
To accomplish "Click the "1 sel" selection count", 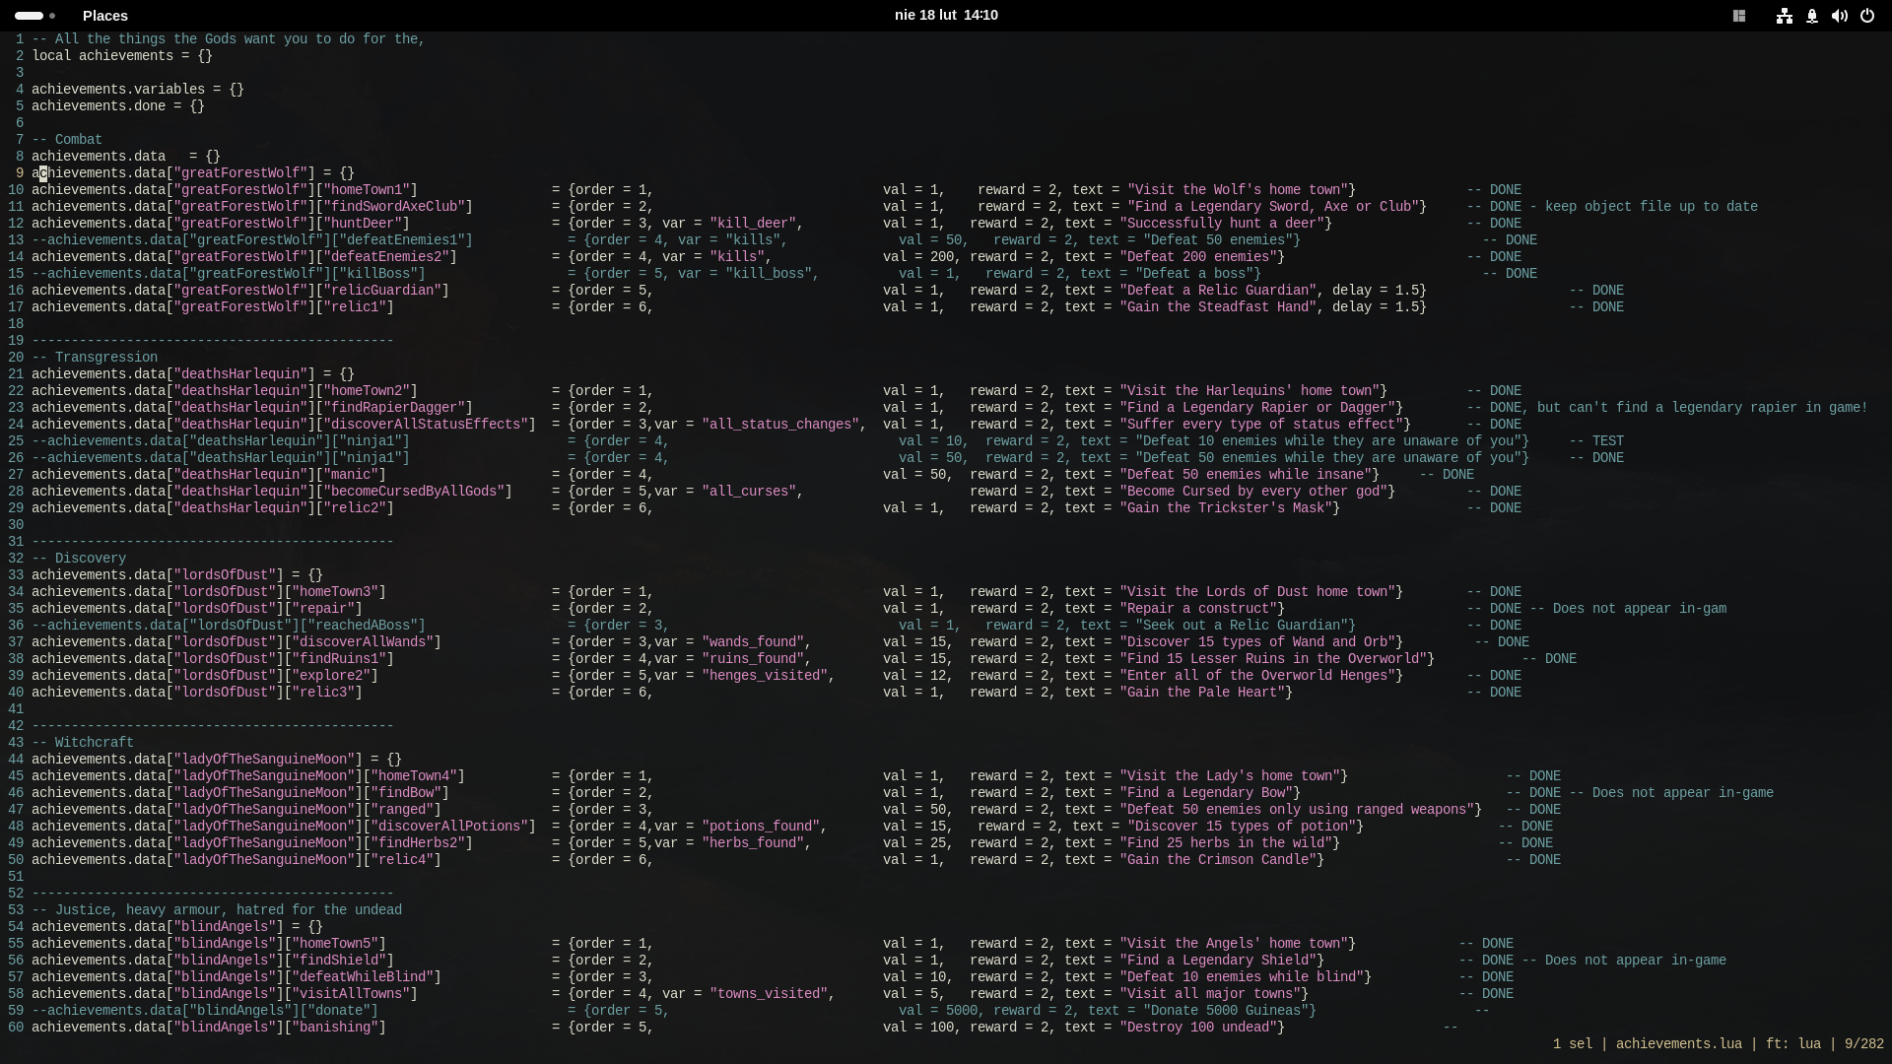I will coord(1572,1044).
